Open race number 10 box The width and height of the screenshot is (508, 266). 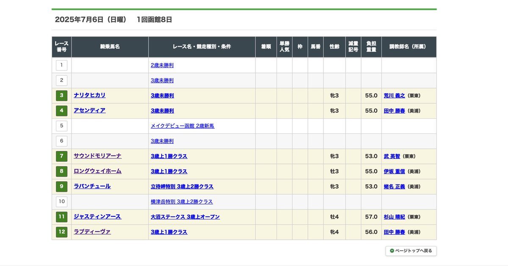coord(61,202)
